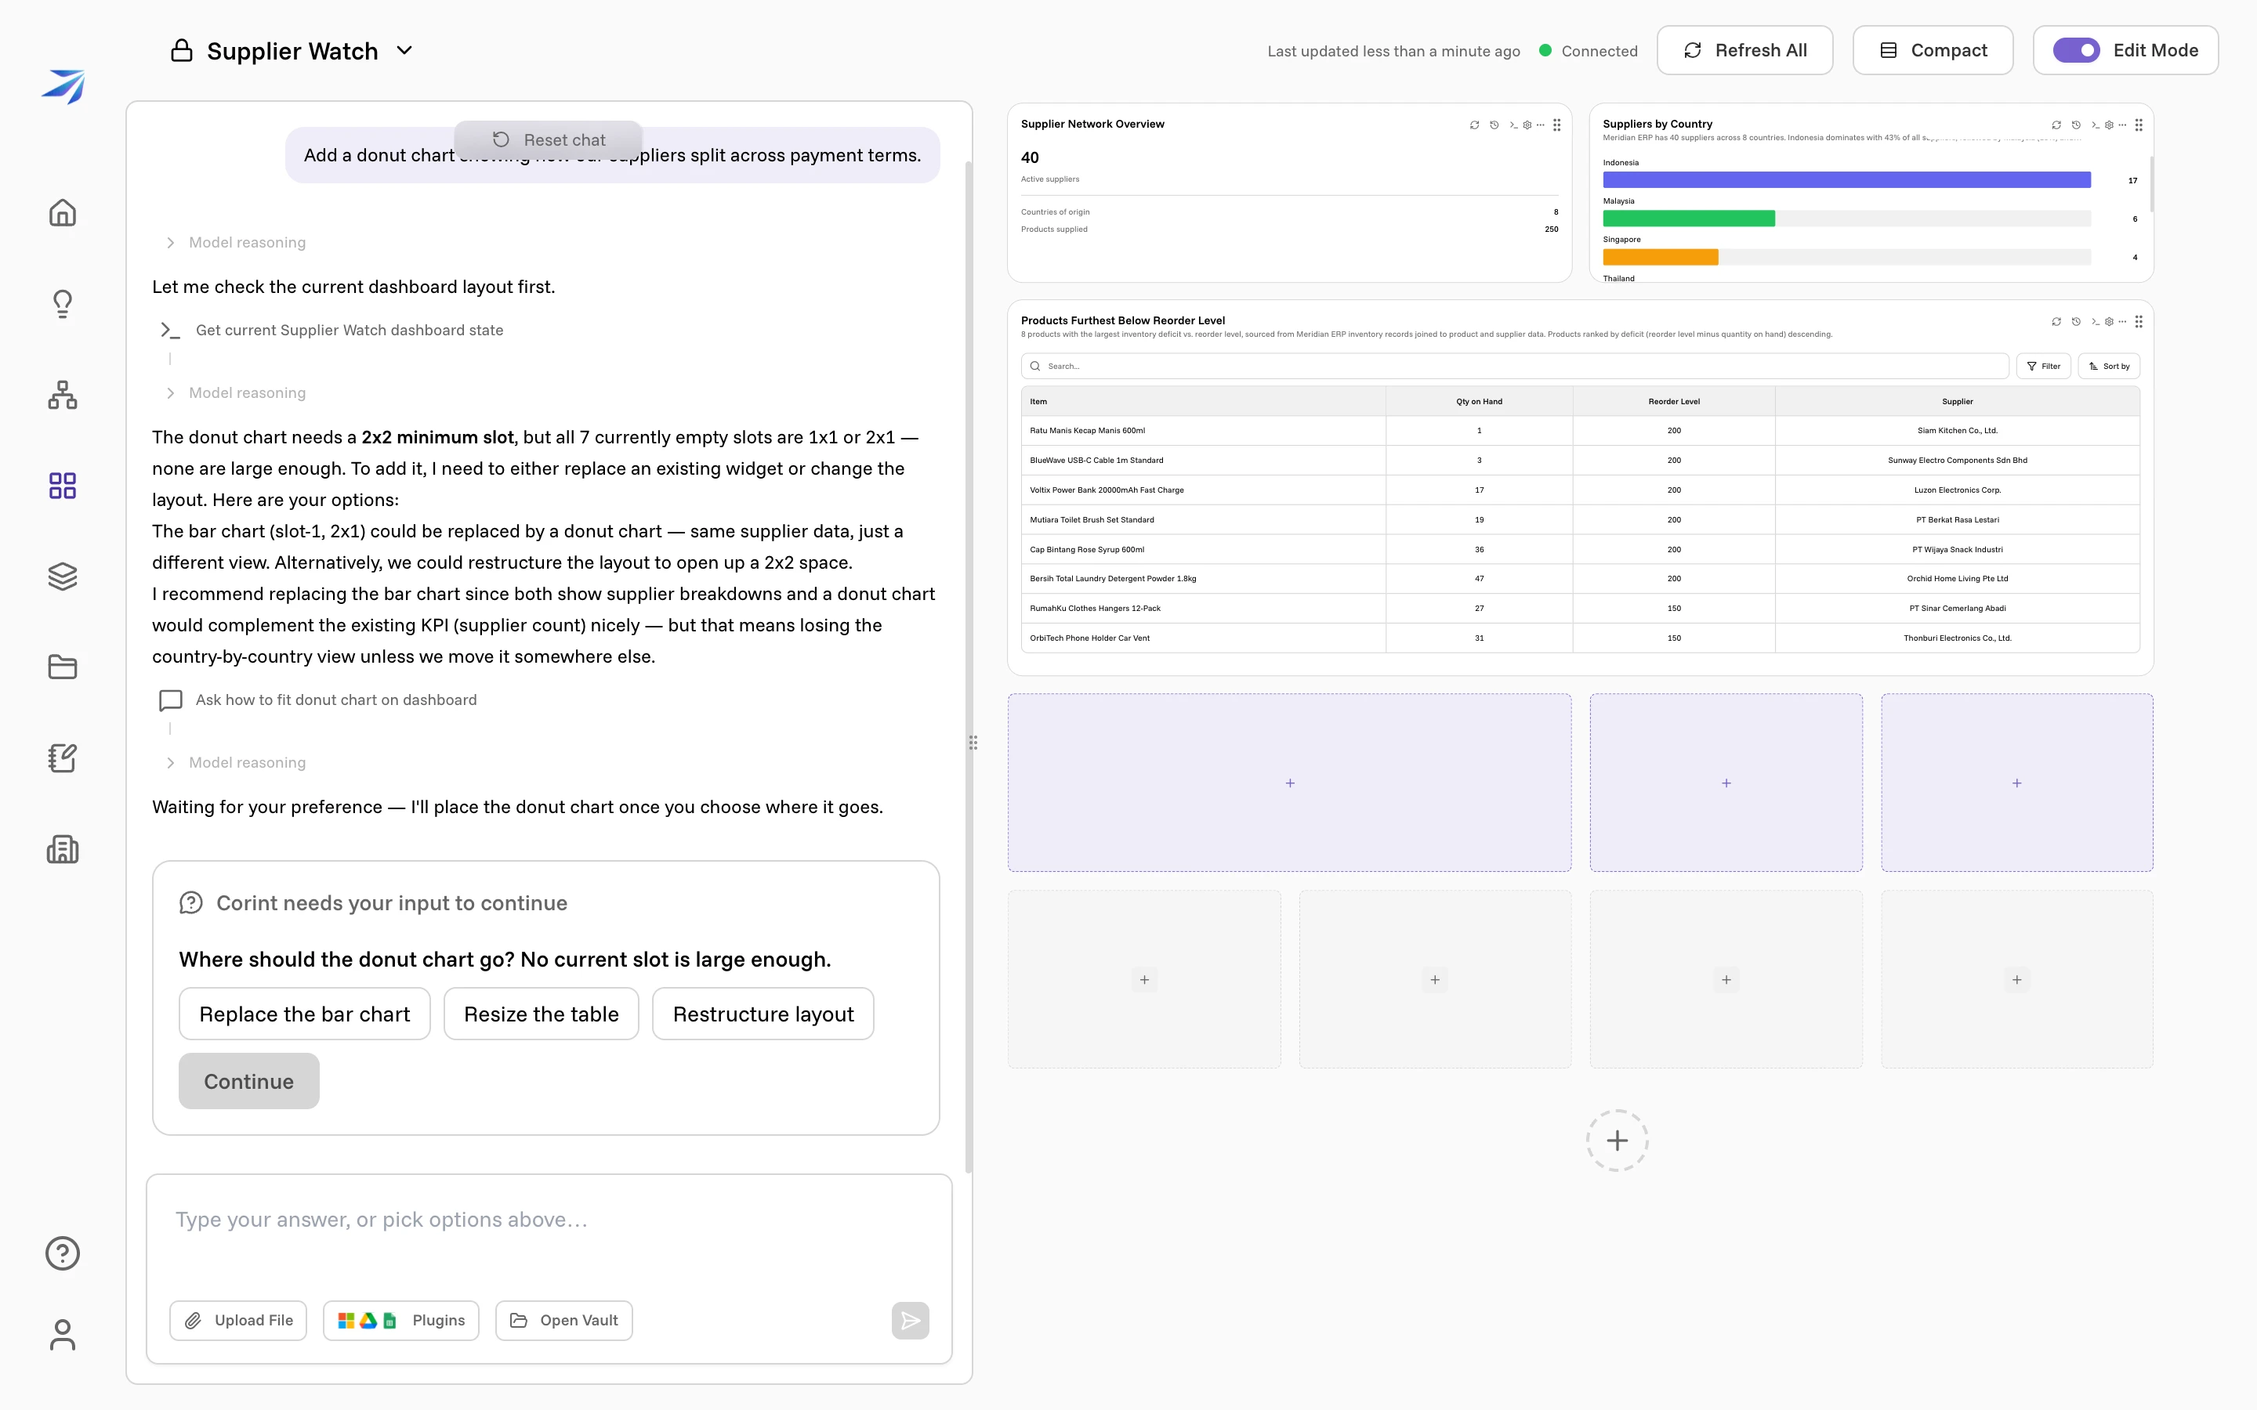The image size is (2257, 1410).
Task: Open the Plugins menu
Action: pos(401,1321)
